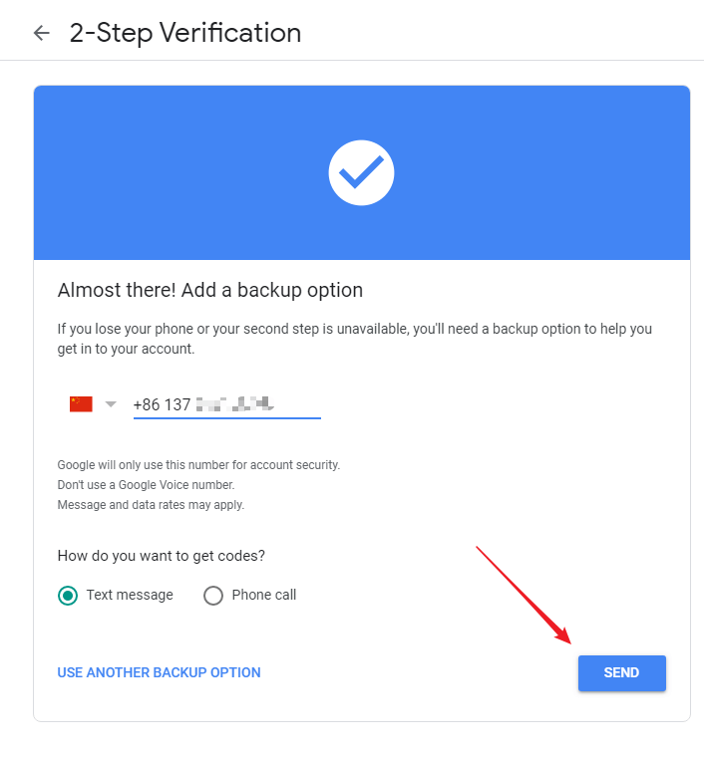Click the "Message and data rates may apply" note
The image size is (704, 759).
point(151,505)
